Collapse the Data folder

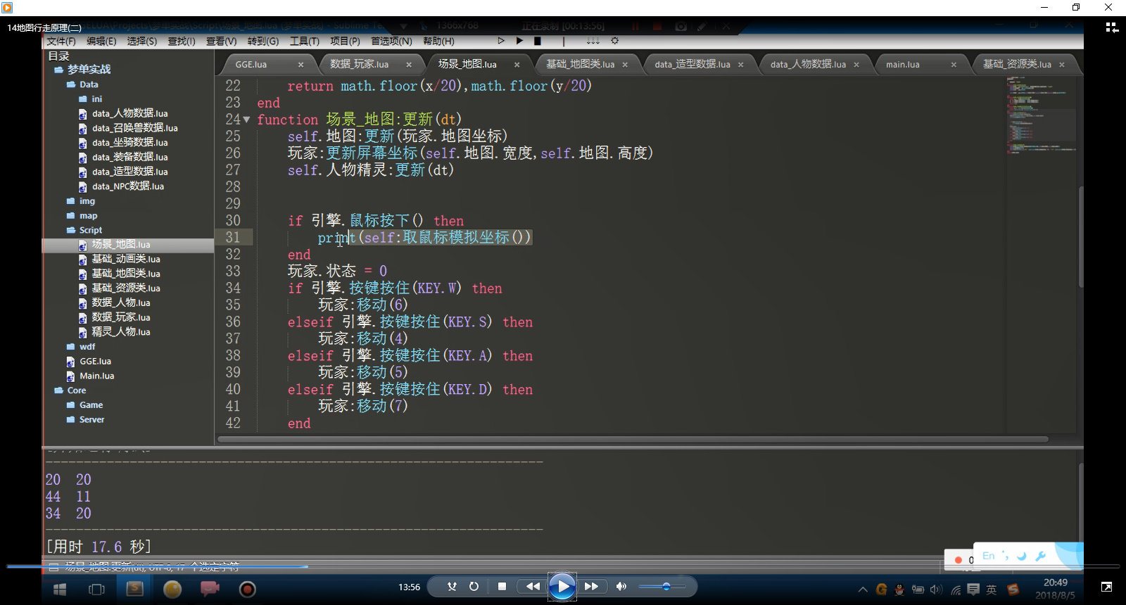coord(71,84)
